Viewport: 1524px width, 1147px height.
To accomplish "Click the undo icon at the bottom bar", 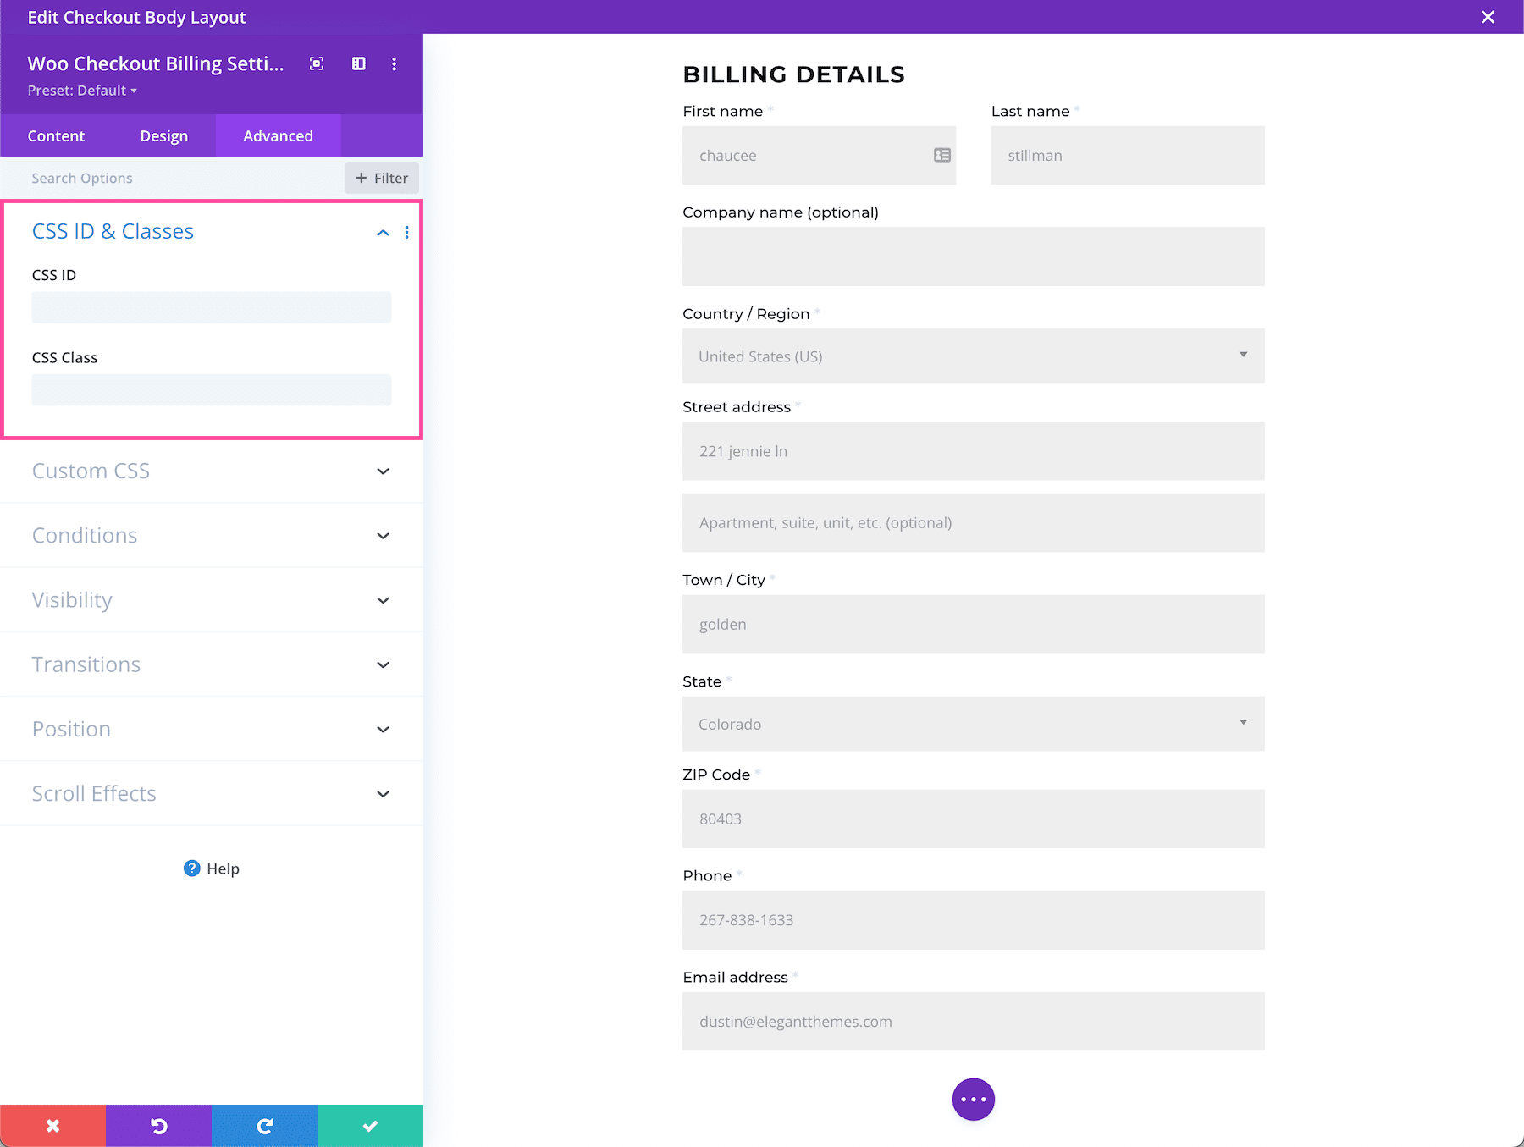I will click(158, 1125).
